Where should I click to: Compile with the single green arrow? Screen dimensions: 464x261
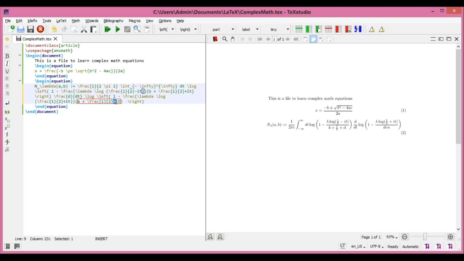(x=117, y=29)
